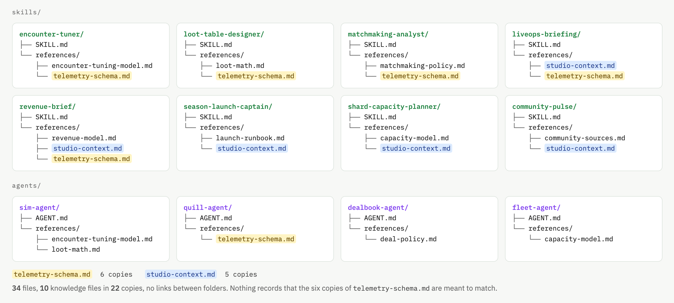Screen dimensions: 674x303
Task: Select SKILL.md in the community-pulse card
Action: [544, 117]
